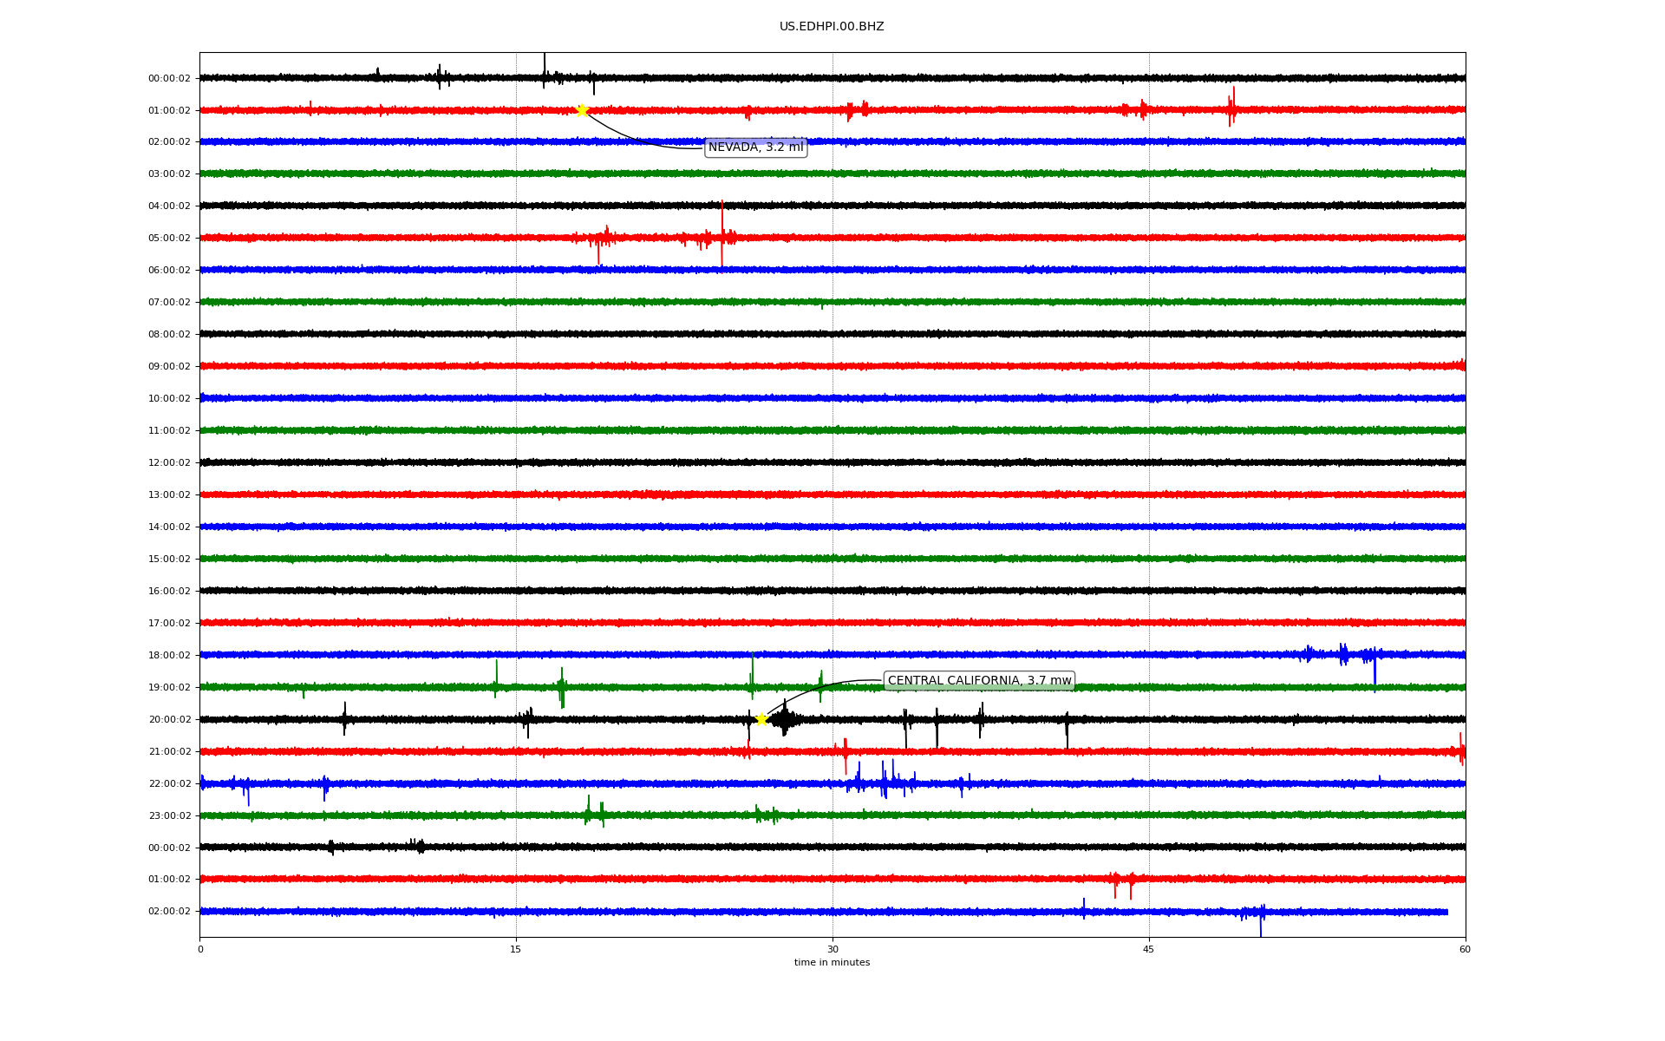Image resolution: width=1665 pixels, height=1041 pixels.
Task: Click the 23:00:02 time label
Action: click(x=169, y=816)
